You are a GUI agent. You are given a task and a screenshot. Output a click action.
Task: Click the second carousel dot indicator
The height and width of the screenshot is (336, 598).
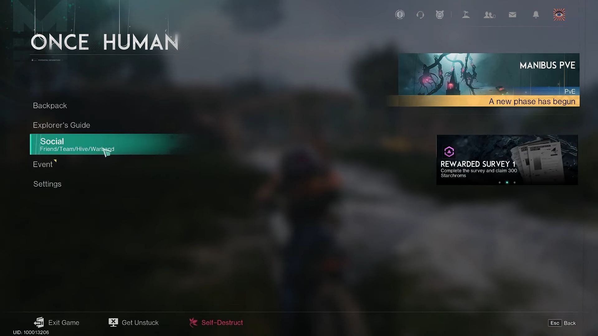point(507,182)
